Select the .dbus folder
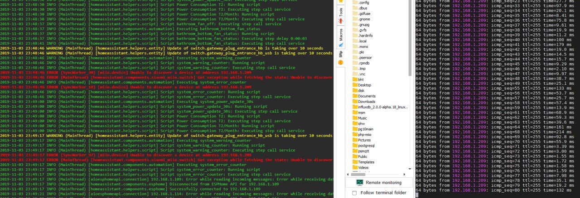The width and height of the screenshot is (580, 198). 360,8
